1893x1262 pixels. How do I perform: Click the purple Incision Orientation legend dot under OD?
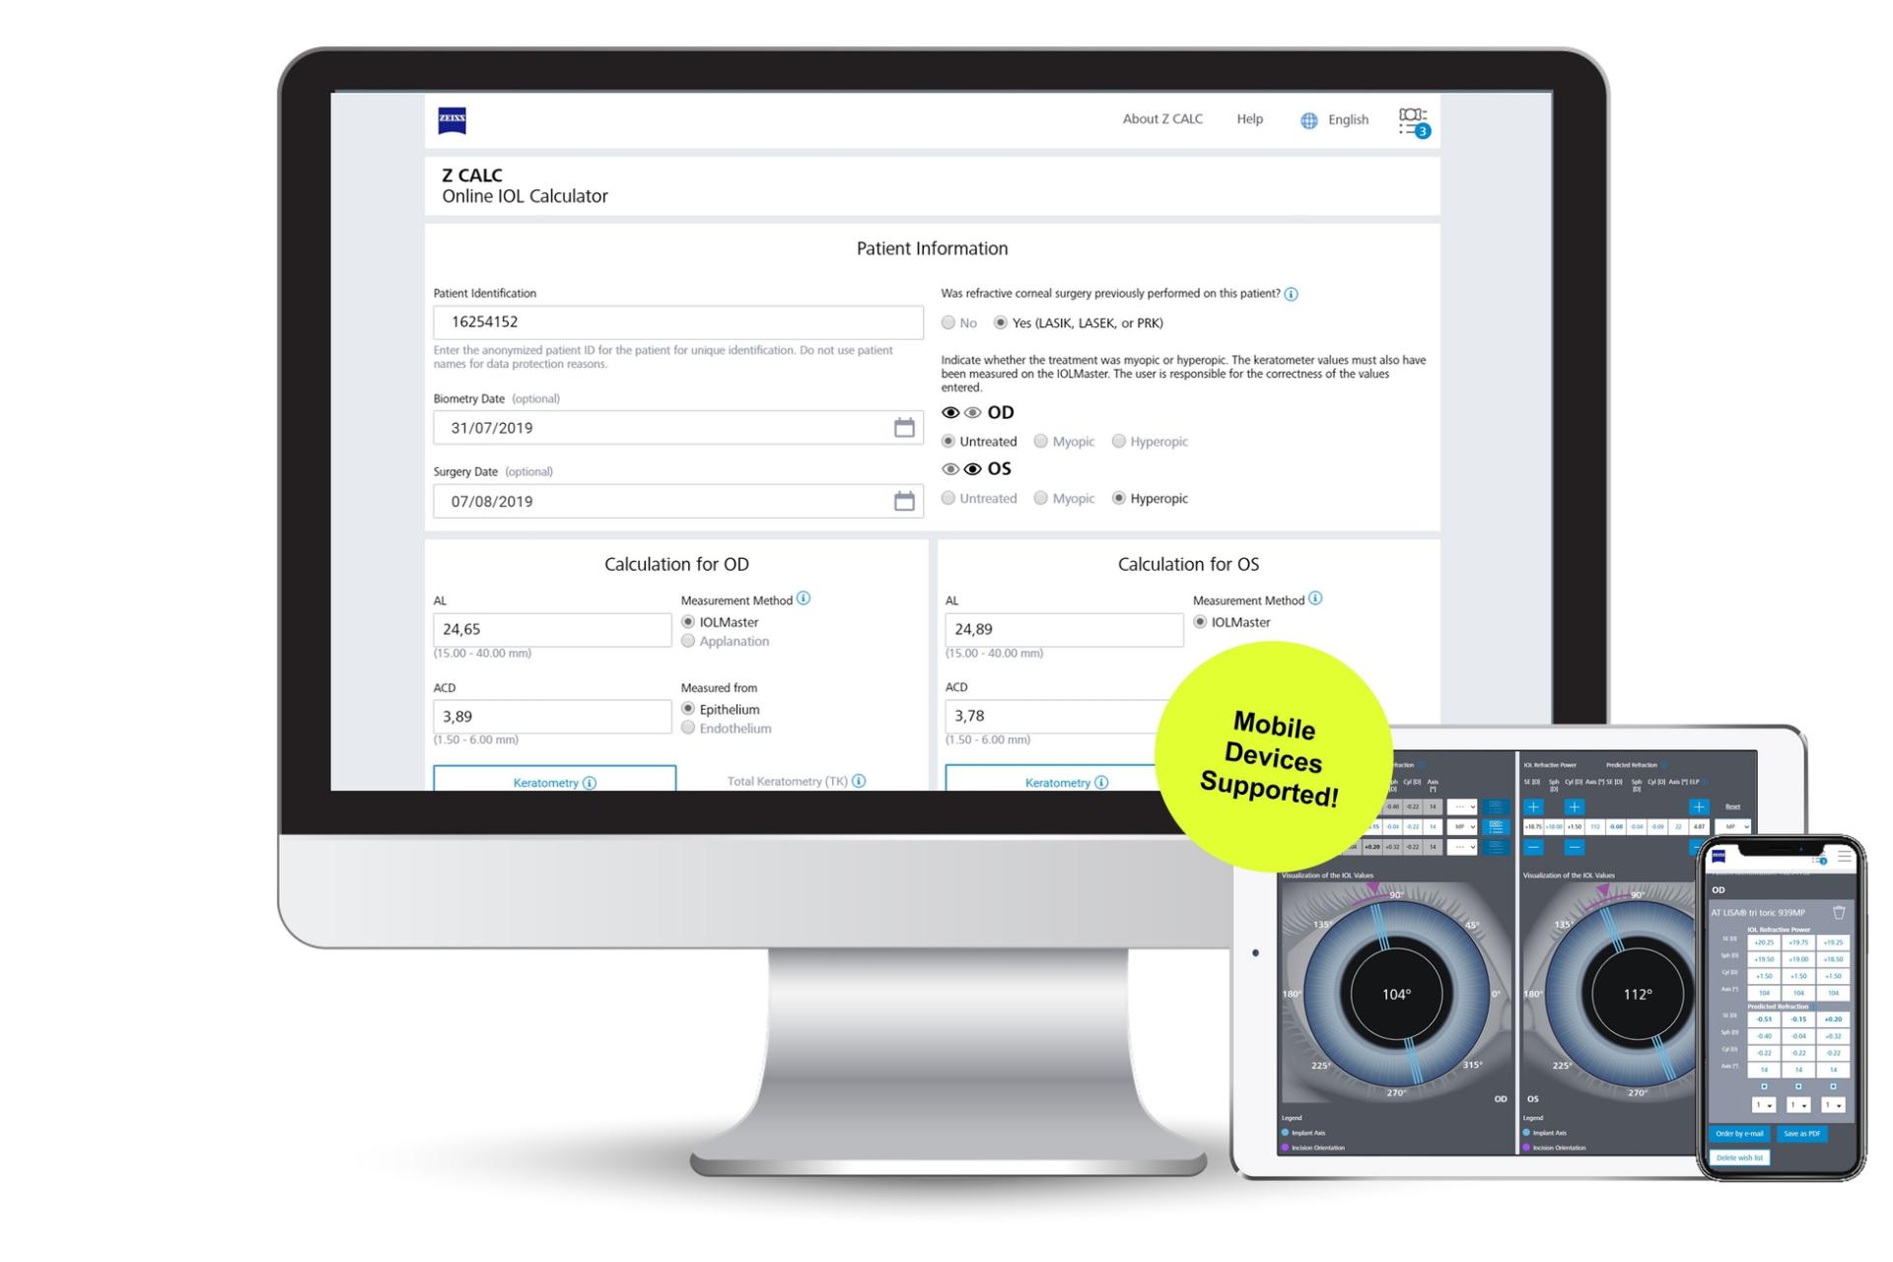click(1286, 1148)
